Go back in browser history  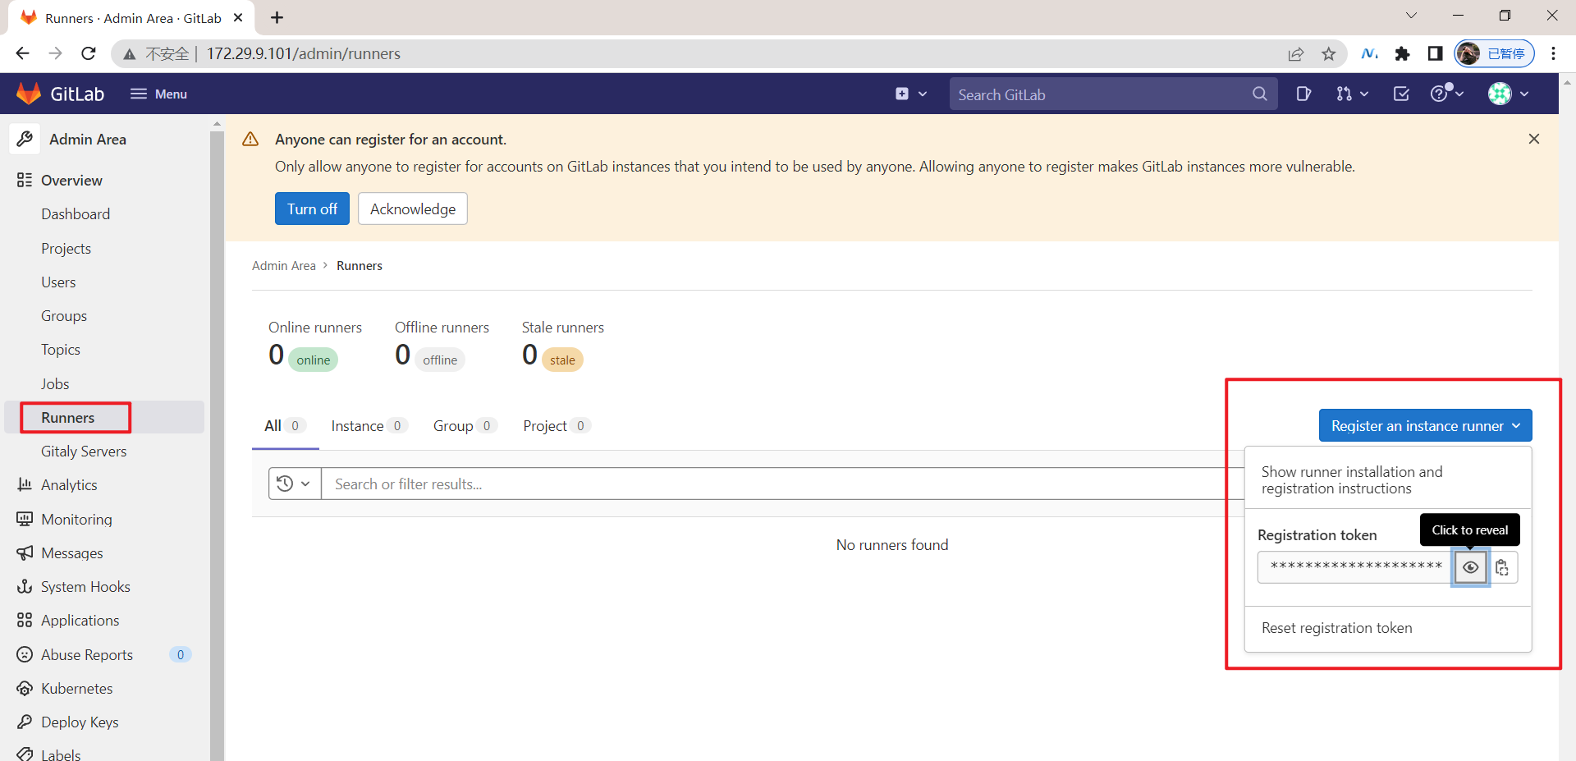point(22,53)
